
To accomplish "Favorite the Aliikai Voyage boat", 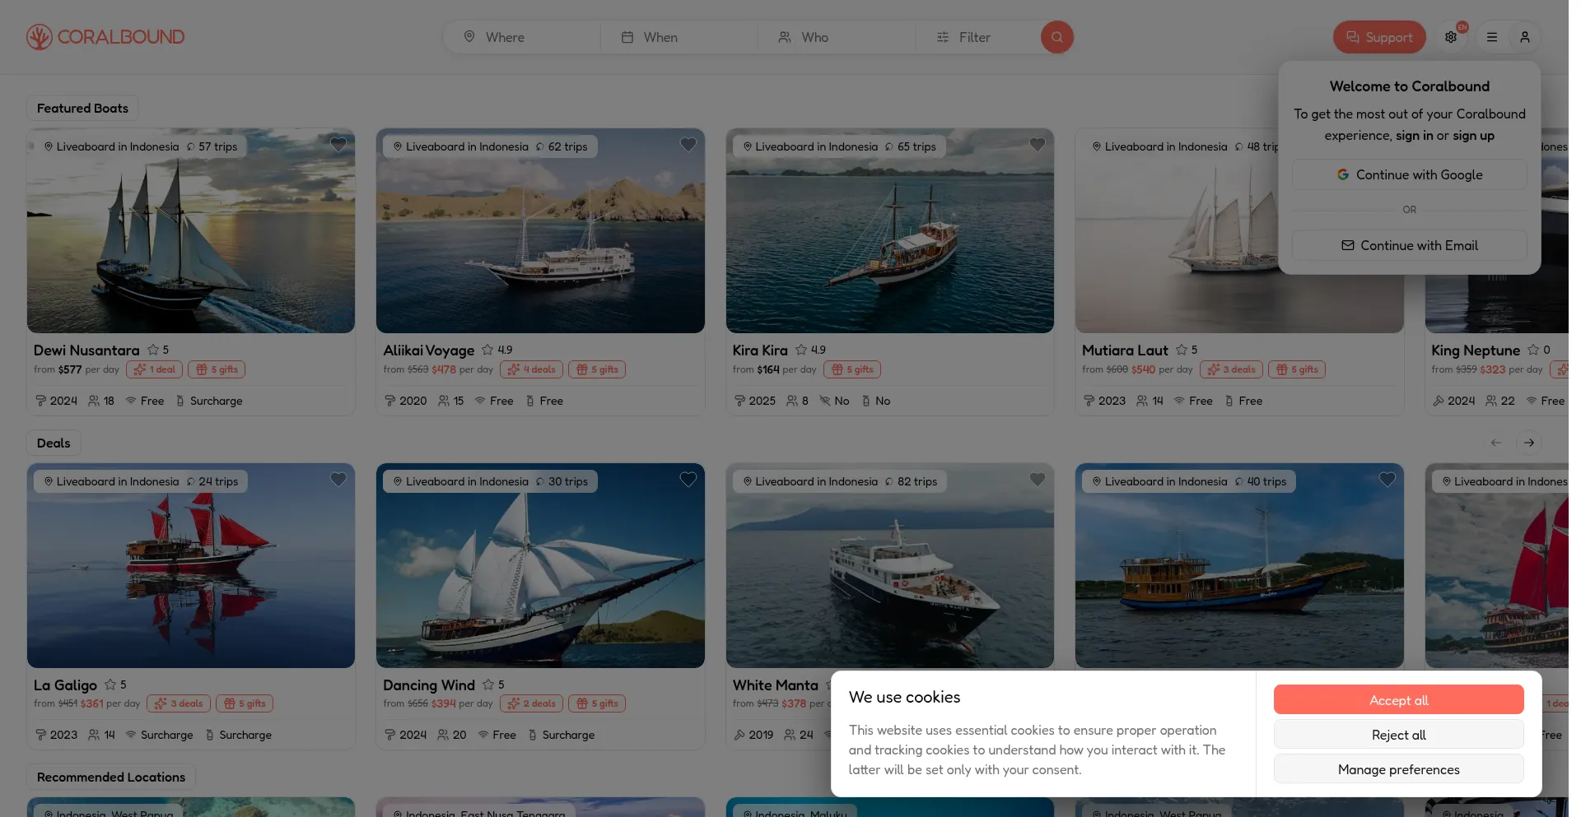I will point(688,145).
